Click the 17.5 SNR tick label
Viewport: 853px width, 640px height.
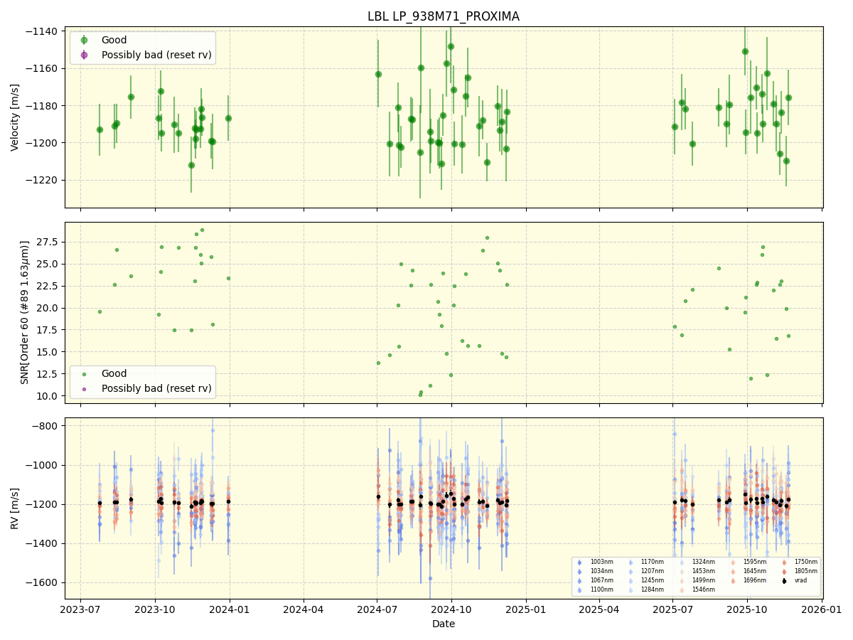coord(49,330)
